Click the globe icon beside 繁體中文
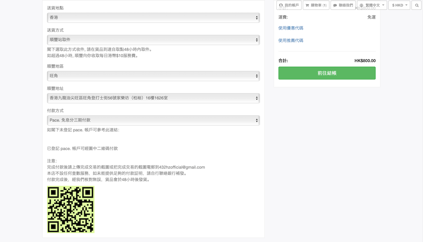 pyautogui.click(x=361, y=5)
